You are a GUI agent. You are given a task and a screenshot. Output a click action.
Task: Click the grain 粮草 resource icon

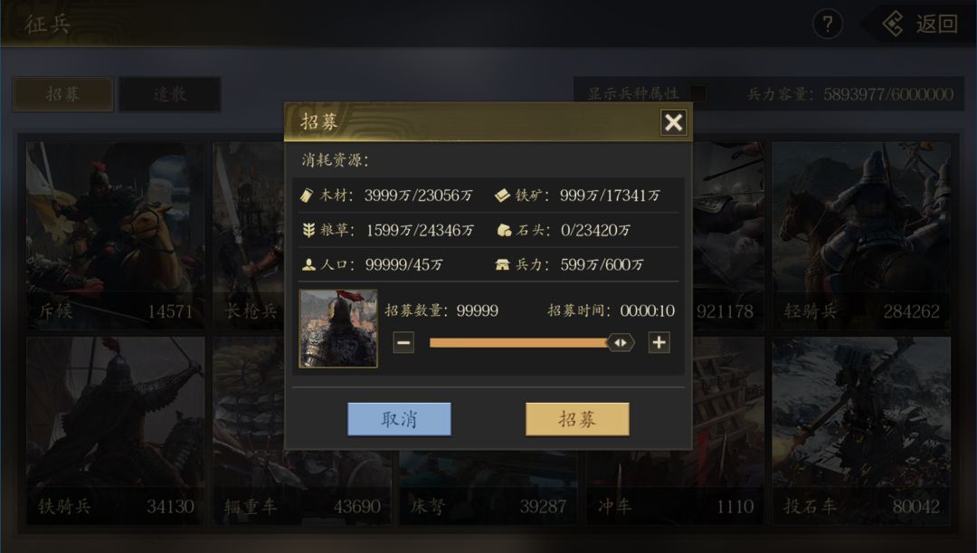point(308,230)
